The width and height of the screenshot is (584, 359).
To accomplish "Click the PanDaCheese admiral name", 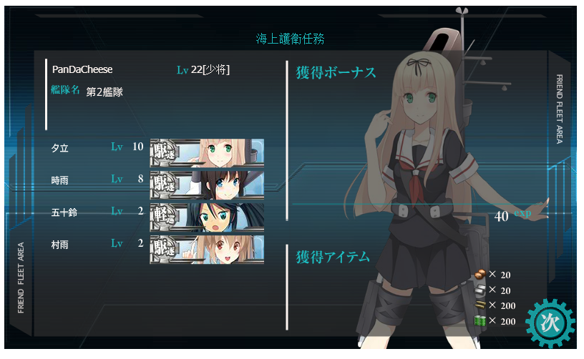I will tap(82, 69).
